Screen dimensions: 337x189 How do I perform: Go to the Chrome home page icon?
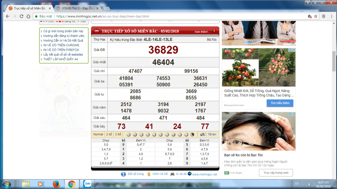coord(29,16)
